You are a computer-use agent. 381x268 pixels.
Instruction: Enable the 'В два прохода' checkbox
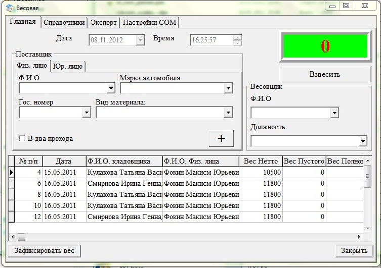pos(22,139)
